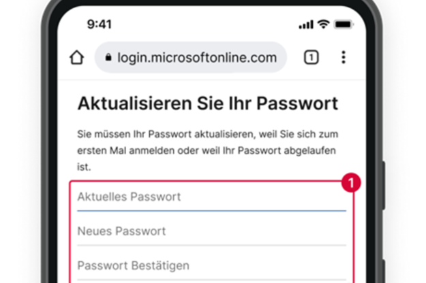Tap the Wi-Fi status icon
This screenshot has width=426, height=283.
tap(323, 24)
